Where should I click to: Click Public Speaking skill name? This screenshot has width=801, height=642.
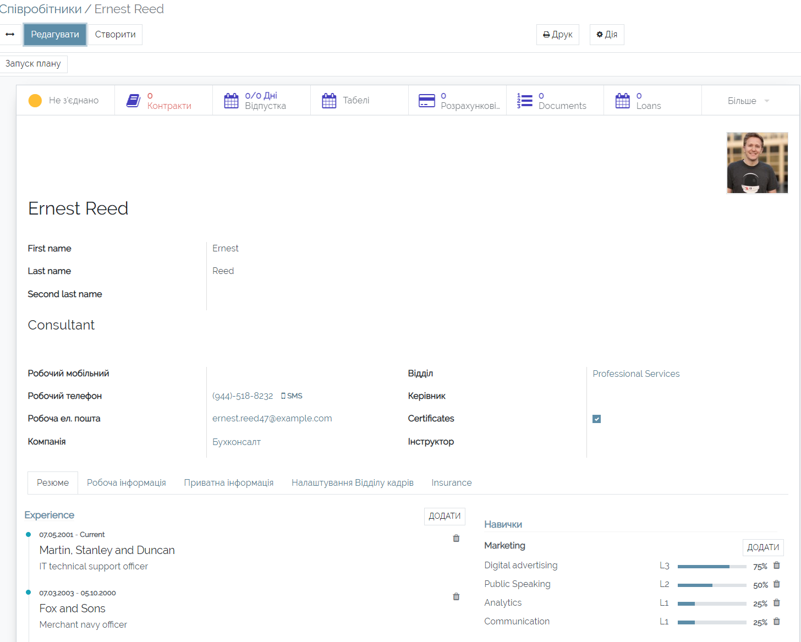click(517, 584)
